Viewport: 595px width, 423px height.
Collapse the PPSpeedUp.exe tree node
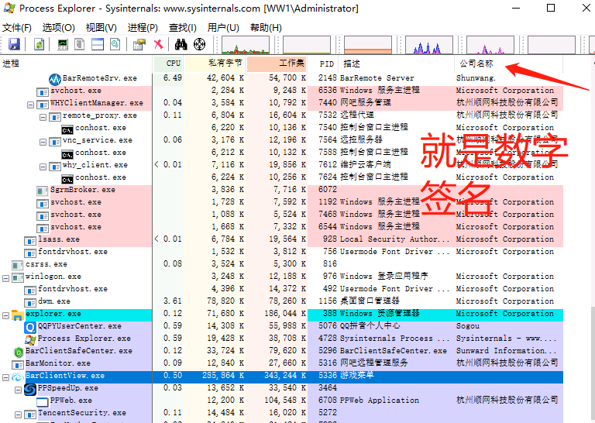coord(18,388)
